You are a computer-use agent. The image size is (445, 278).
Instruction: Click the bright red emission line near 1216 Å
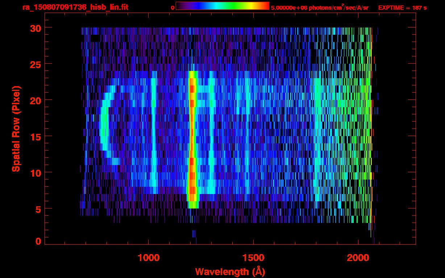pos(192,139)
